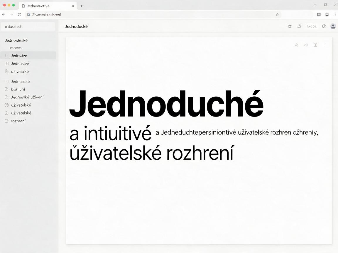Select the Jednoclеské sidebar heading
The width and height of the screenshot is (338, 253).
click(16, 40)
